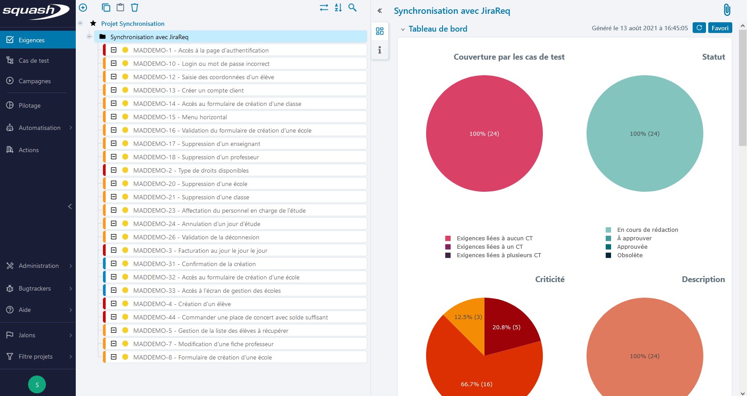Select MADDEMO-26 Validation de la déconnexion
The image size is (747, 396).
(x=235, y=237)
